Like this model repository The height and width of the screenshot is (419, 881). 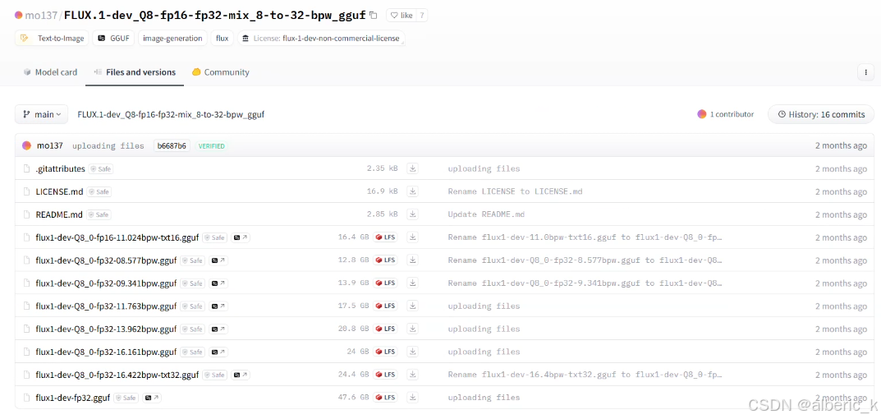click(x=401, y=16)
